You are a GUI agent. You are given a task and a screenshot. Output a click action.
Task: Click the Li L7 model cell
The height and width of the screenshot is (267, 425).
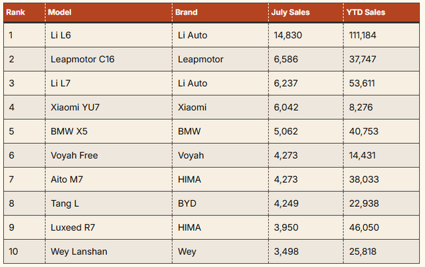[64, 83]
